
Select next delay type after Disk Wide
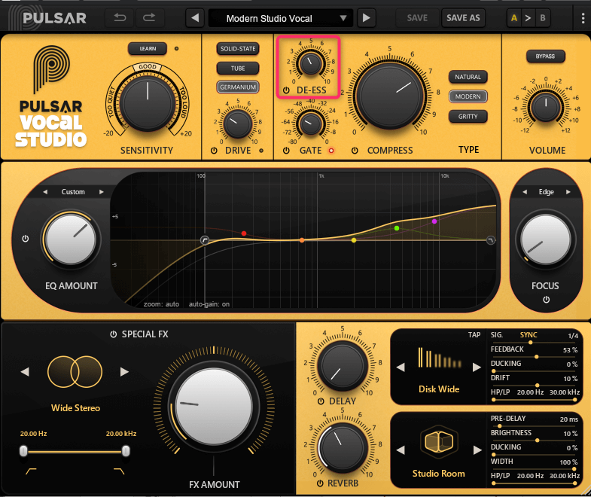[x=477, y=367]
